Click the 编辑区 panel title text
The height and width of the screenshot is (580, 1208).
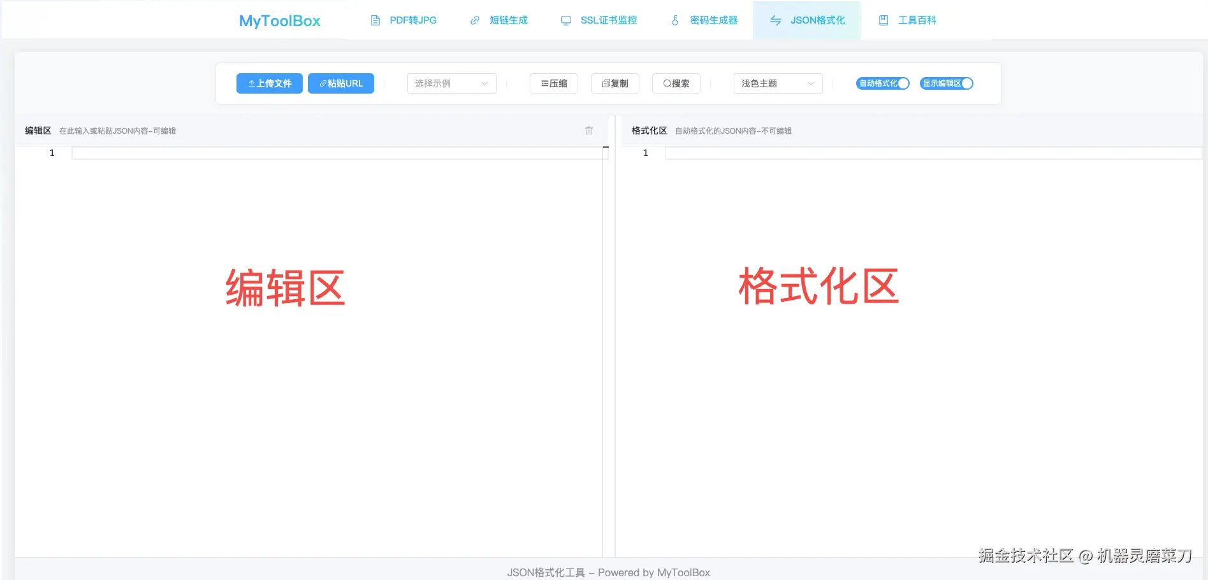click(38, 131)
